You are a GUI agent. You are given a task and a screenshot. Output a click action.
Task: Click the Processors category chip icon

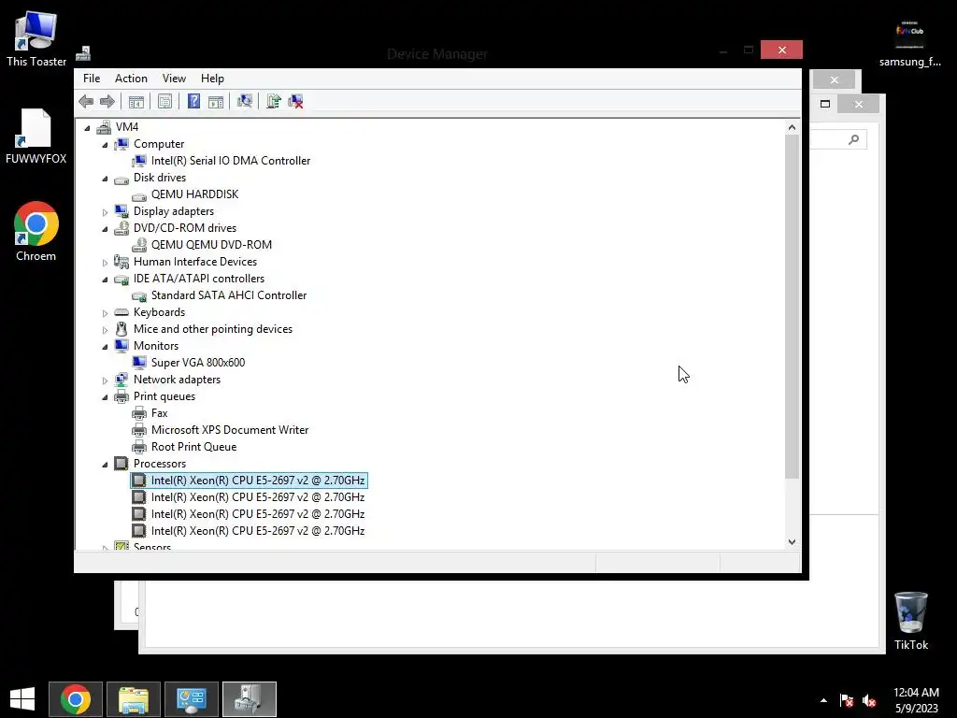121,464
